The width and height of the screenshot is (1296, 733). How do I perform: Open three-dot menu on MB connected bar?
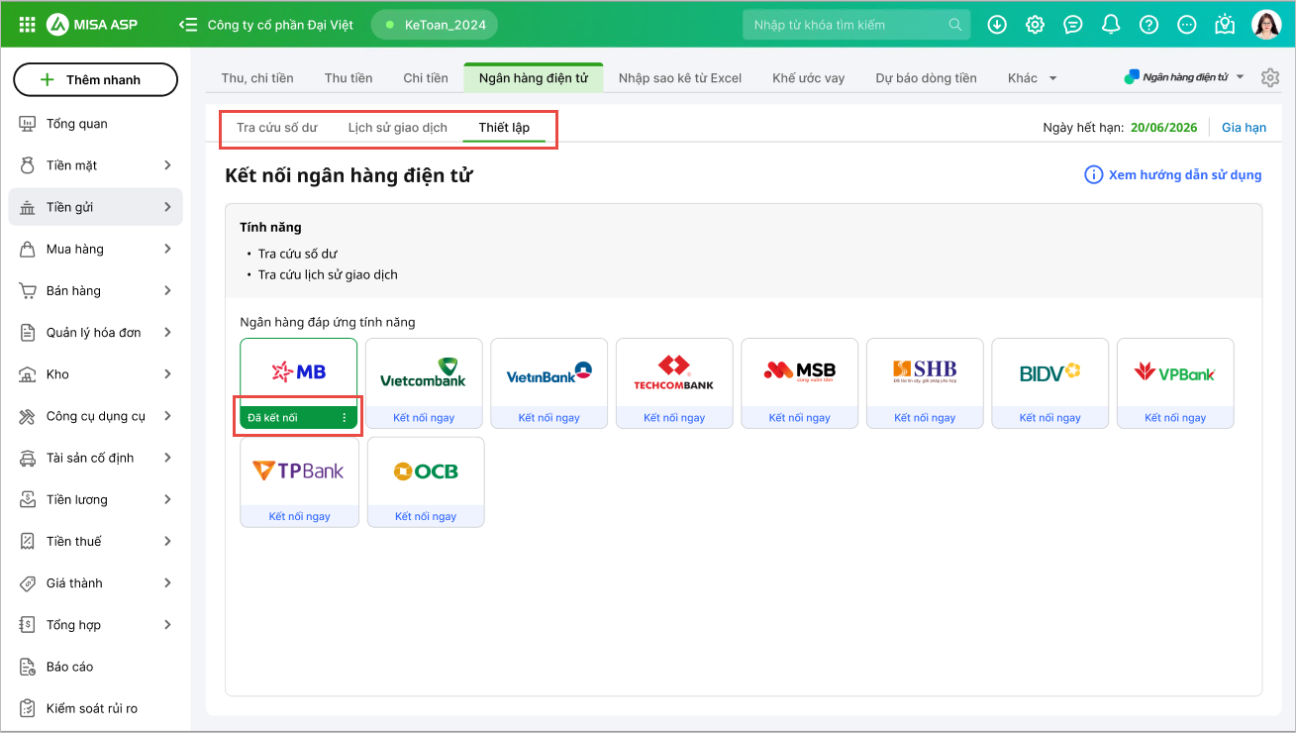(345, 418)
